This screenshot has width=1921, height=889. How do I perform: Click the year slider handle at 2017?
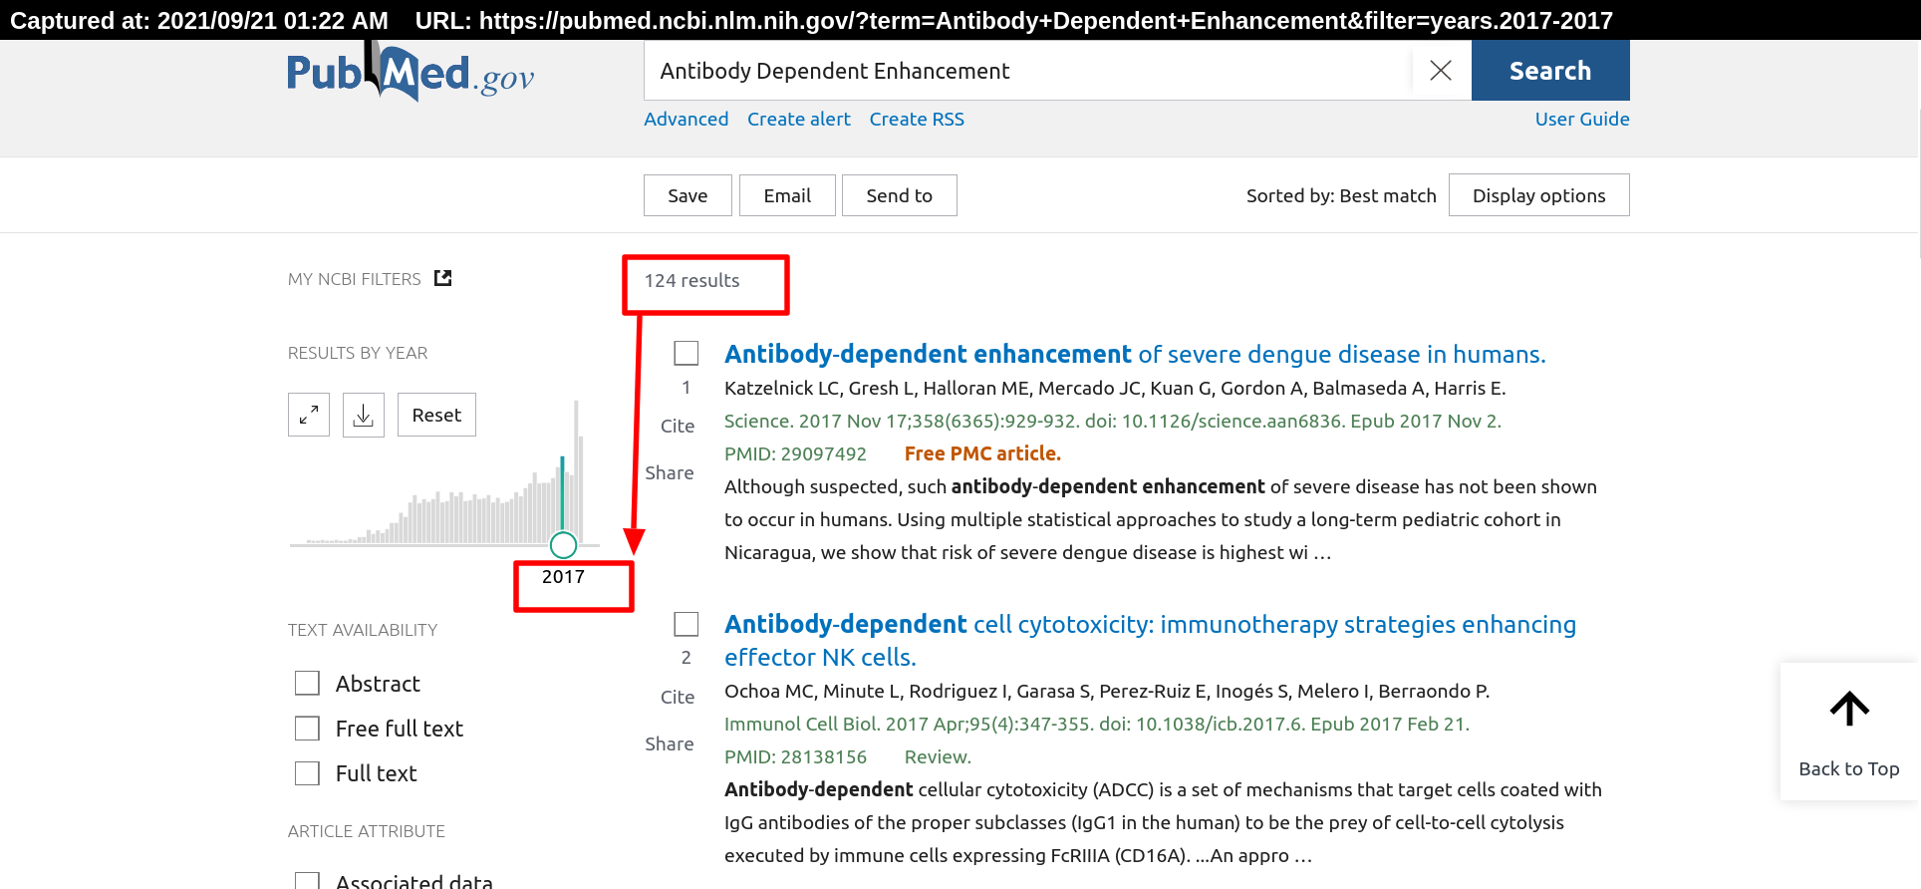(x=563, y=545)
